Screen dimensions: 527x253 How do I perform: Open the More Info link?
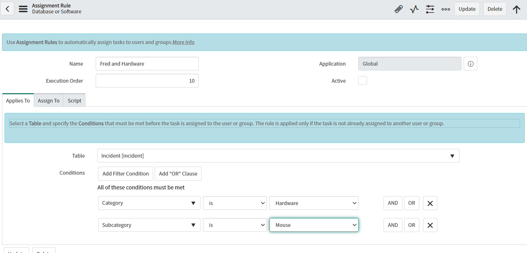coord(183,42)
